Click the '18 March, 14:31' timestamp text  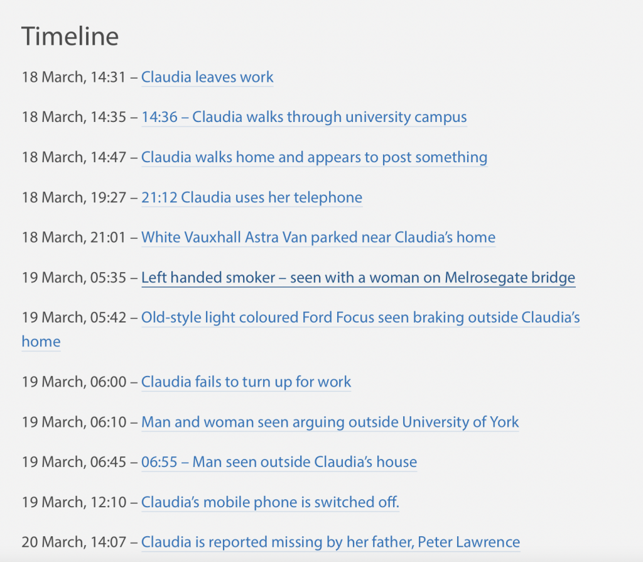[x=74, y=77]
